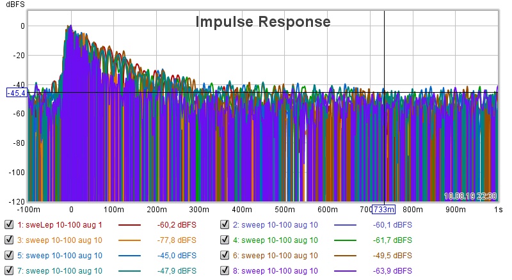Click the 10.08.19 22:30 timestamp

pyautogui.click(x=470, y=196)
